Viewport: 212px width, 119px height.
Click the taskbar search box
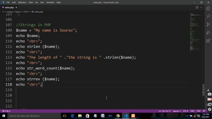pos(34,116)
